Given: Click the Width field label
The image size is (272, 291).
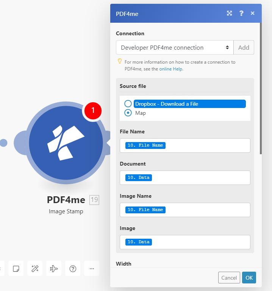Looking at the screenshot, I should 123,264.
